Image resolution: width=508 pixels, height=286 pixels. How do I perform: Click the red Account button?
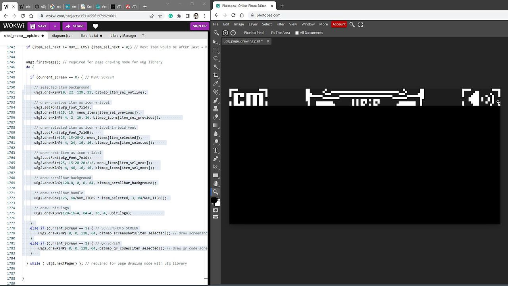click(x=339, y=24)
